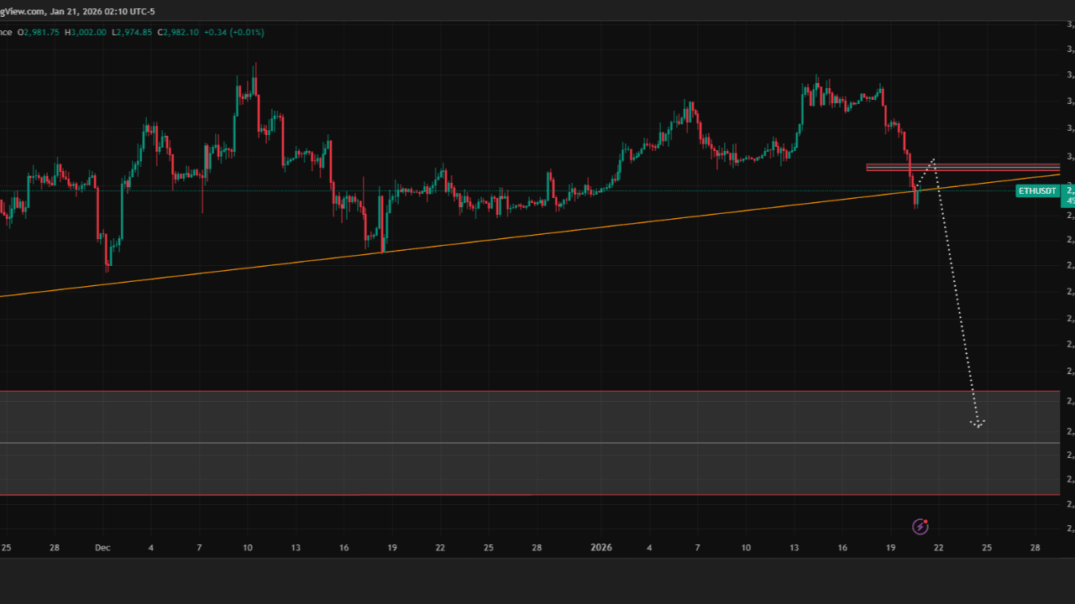Click the purple lightning event icon
This screenshot has width=1075, height=604.
pos(920,526)
